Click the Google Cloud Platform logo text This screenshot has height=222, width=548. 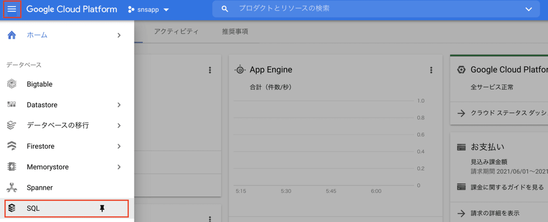(72, 9)
